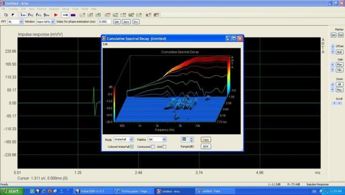The height and width of the screenshot is (195, 345).
Task: Open the ETC energy-time curve icon
Action: [115, 15]
